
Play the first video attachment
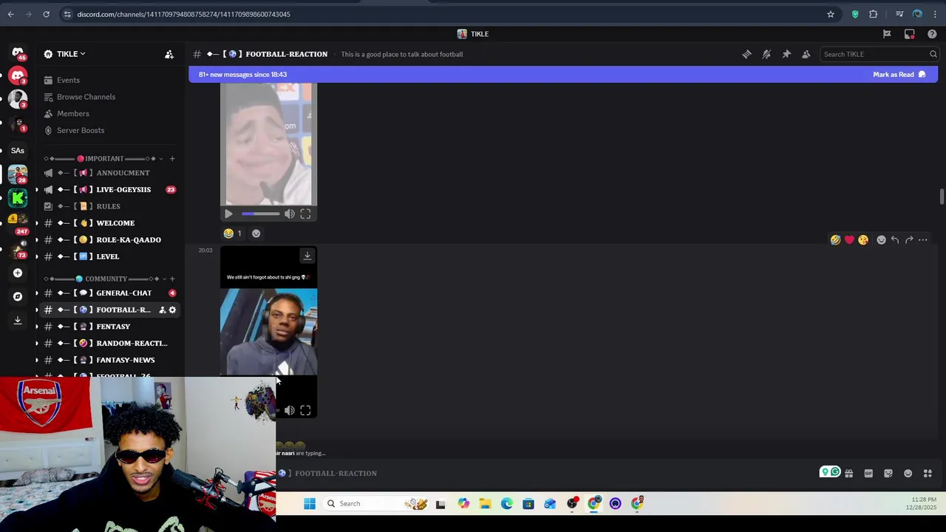point(228,214)
